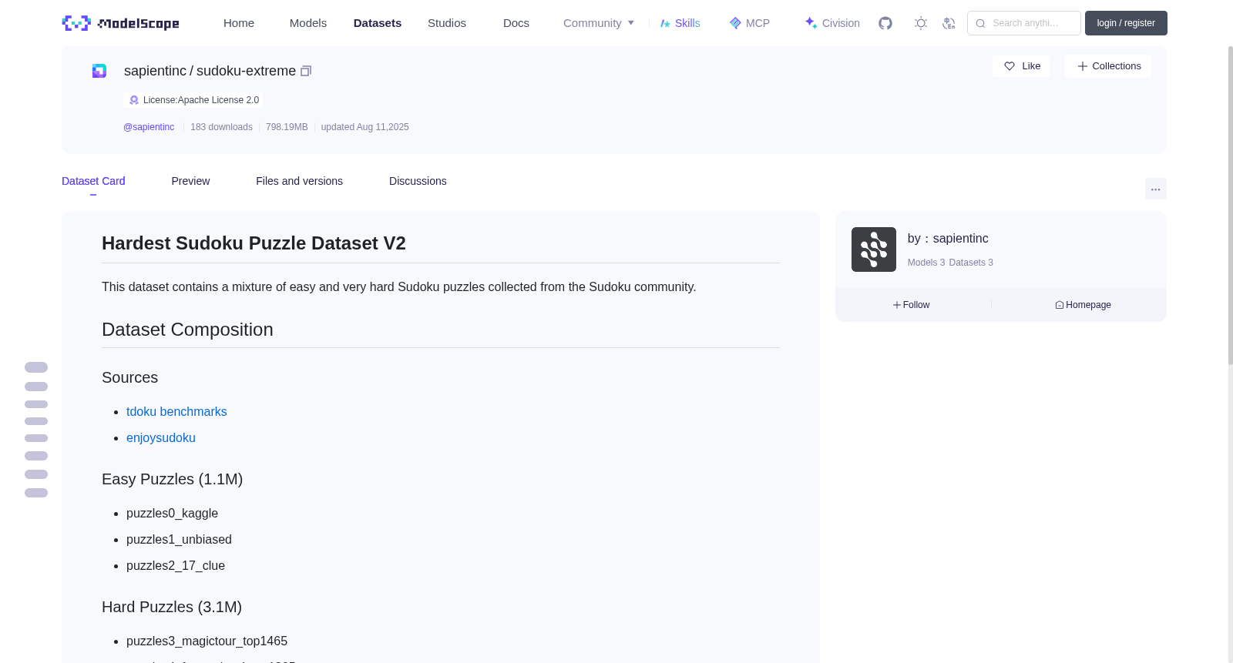This screenshot has width=1233, height=663.
Task: Click the 'updated Aug 11,2025' text
Action: (365, 127)
